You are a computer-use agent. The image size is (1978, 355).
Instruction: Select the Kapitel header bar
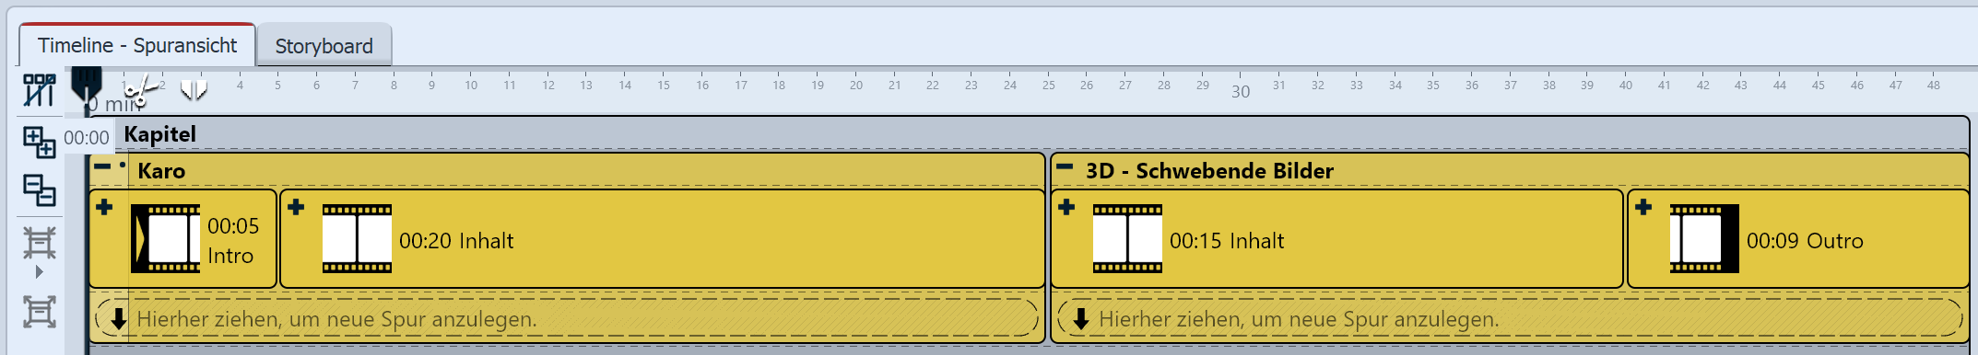[x=1030, y=134]
